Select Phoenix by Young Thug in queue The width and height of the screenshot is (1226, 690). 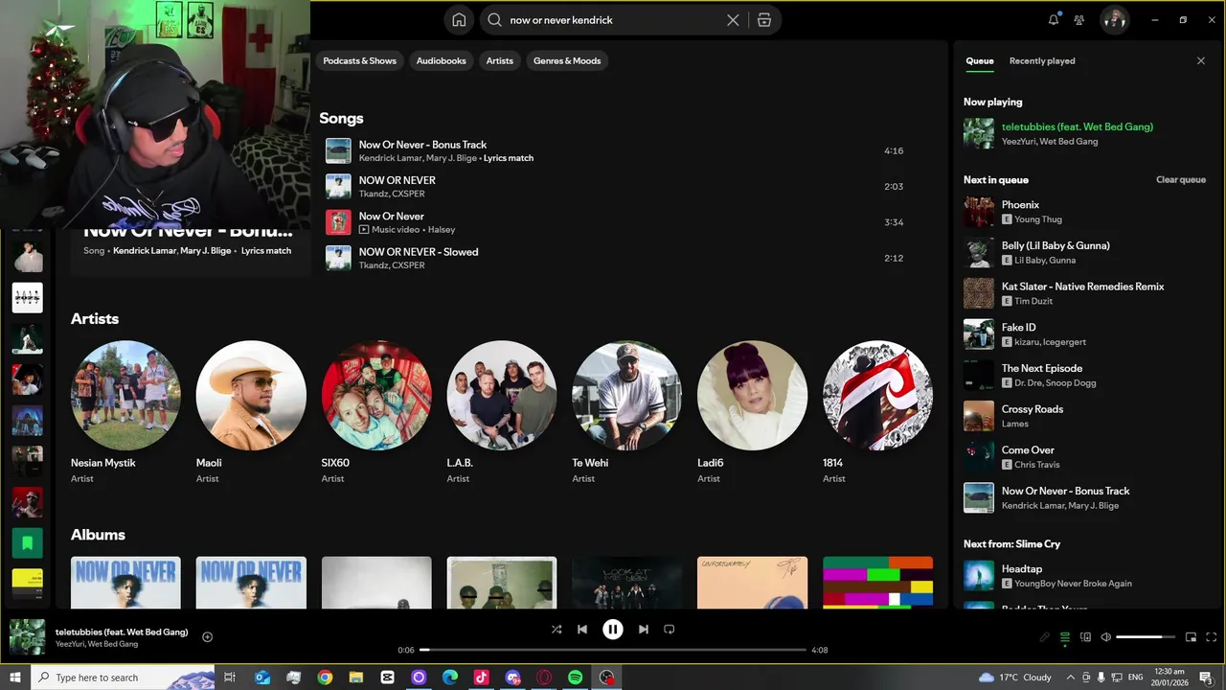coord(1085,212)
